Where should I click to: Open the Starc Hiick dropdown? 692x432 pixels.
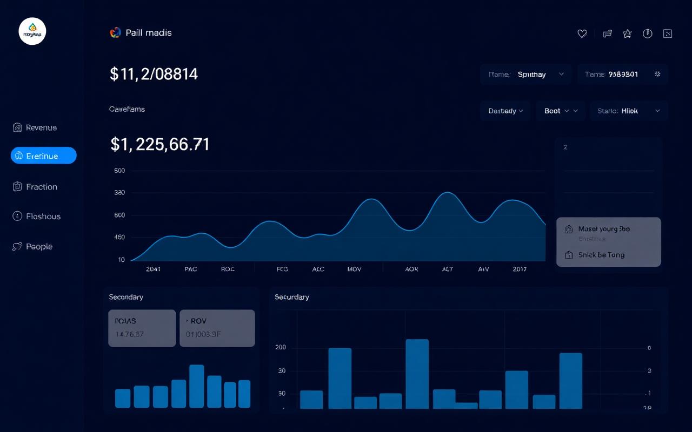[x=629, y=111]
